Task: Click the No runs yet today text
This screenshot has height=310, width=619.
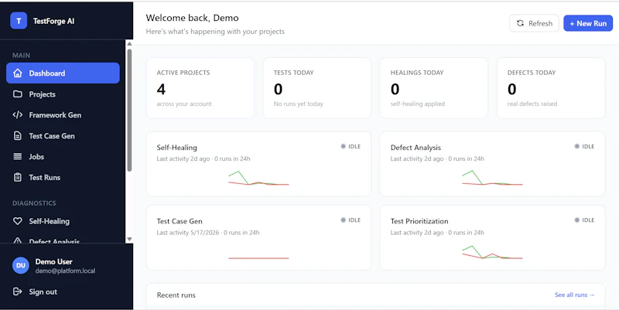Action: 299,104
